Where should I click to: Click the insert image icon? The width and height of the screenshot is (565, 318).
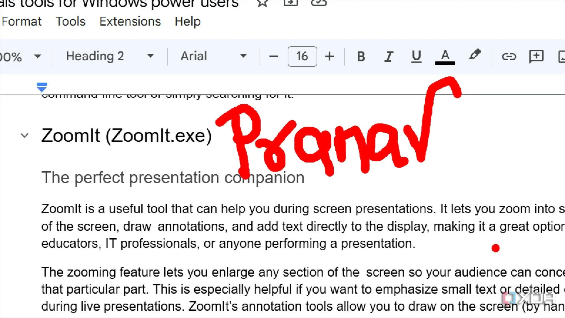click(x=561, y=56)
